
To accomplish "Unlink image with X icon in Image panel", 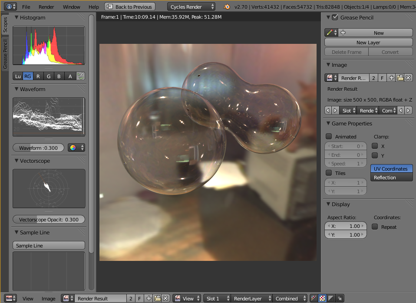I will [408, 78].
